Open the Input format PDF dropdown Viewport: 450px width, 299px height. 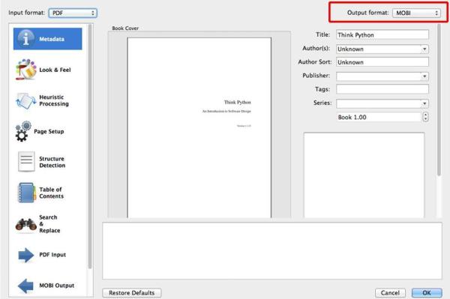(73, 13)
